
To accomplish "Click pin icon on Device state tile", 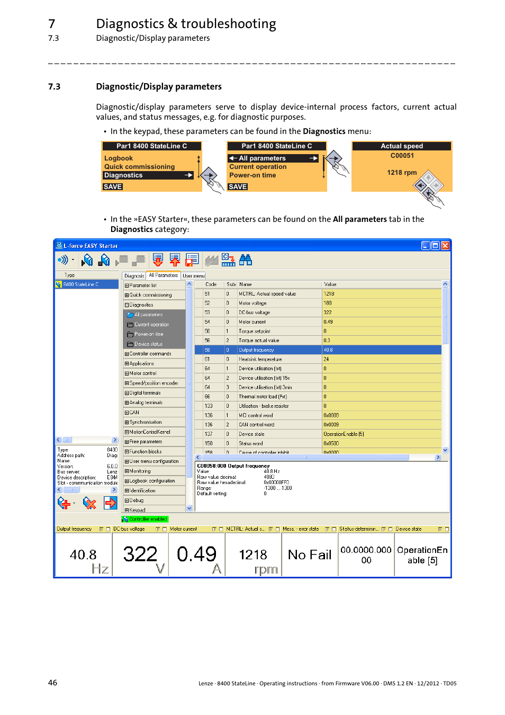I will pos(440,529).
